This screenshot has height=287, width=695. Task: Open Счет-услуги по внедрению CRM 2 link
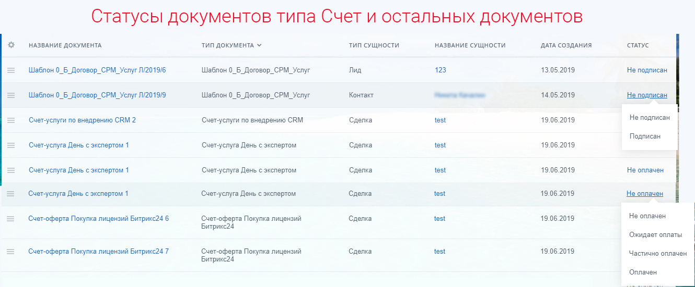(82, 120)
